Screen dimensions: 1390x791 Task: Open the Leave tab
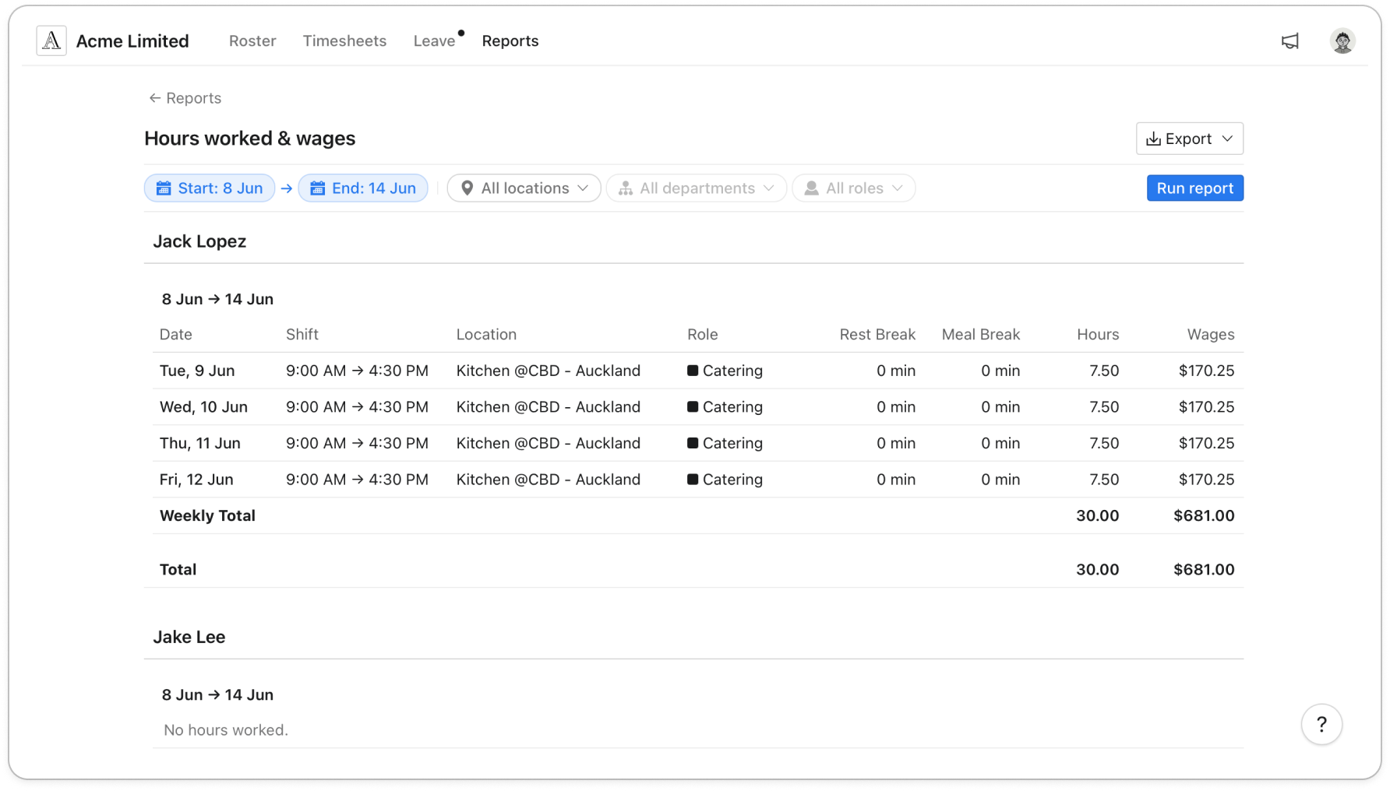(x=434, y=41)
